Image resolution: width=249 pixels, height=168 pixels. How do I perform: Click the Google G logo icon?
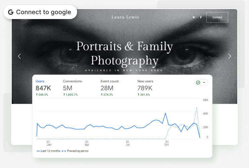[x=11, y=12]
